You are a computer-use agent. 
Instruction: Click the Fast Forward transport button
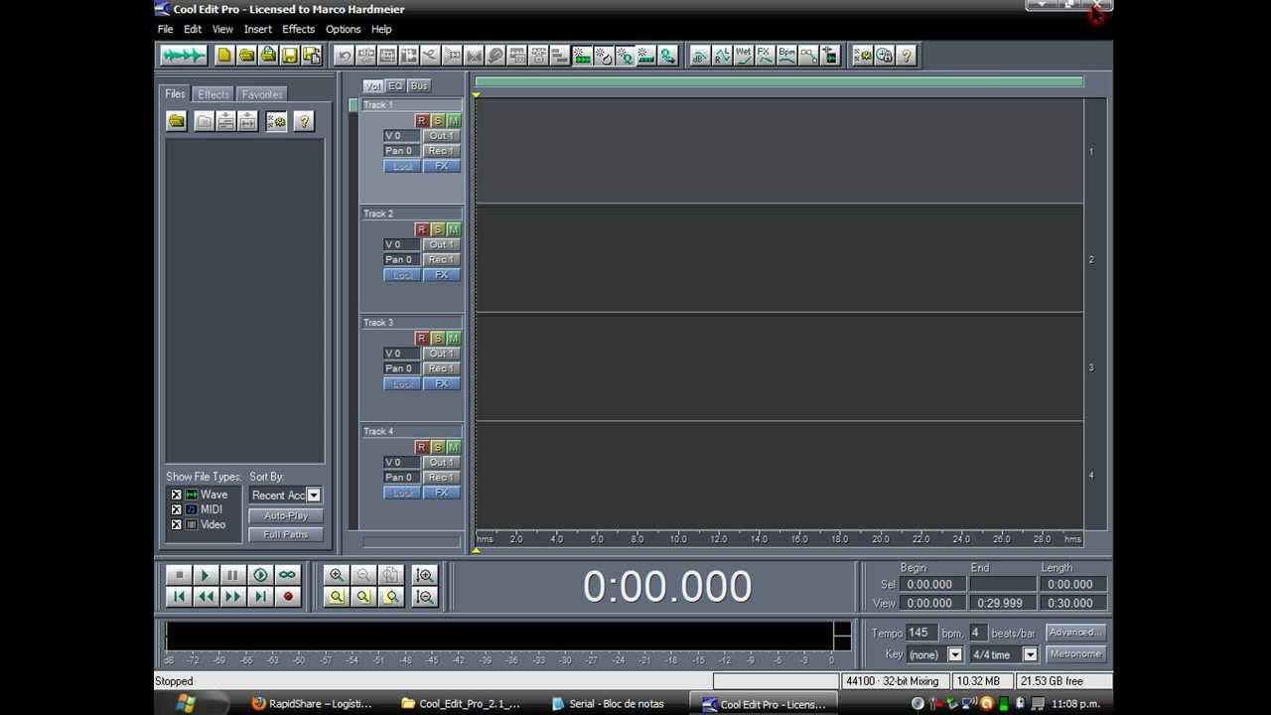232,597
